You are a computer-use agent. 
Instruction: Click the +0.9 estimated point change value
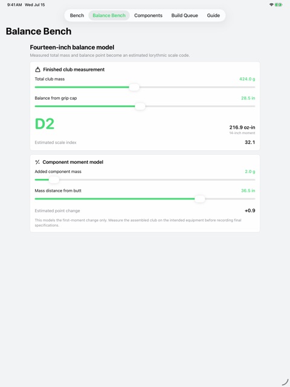coord(250,210)
